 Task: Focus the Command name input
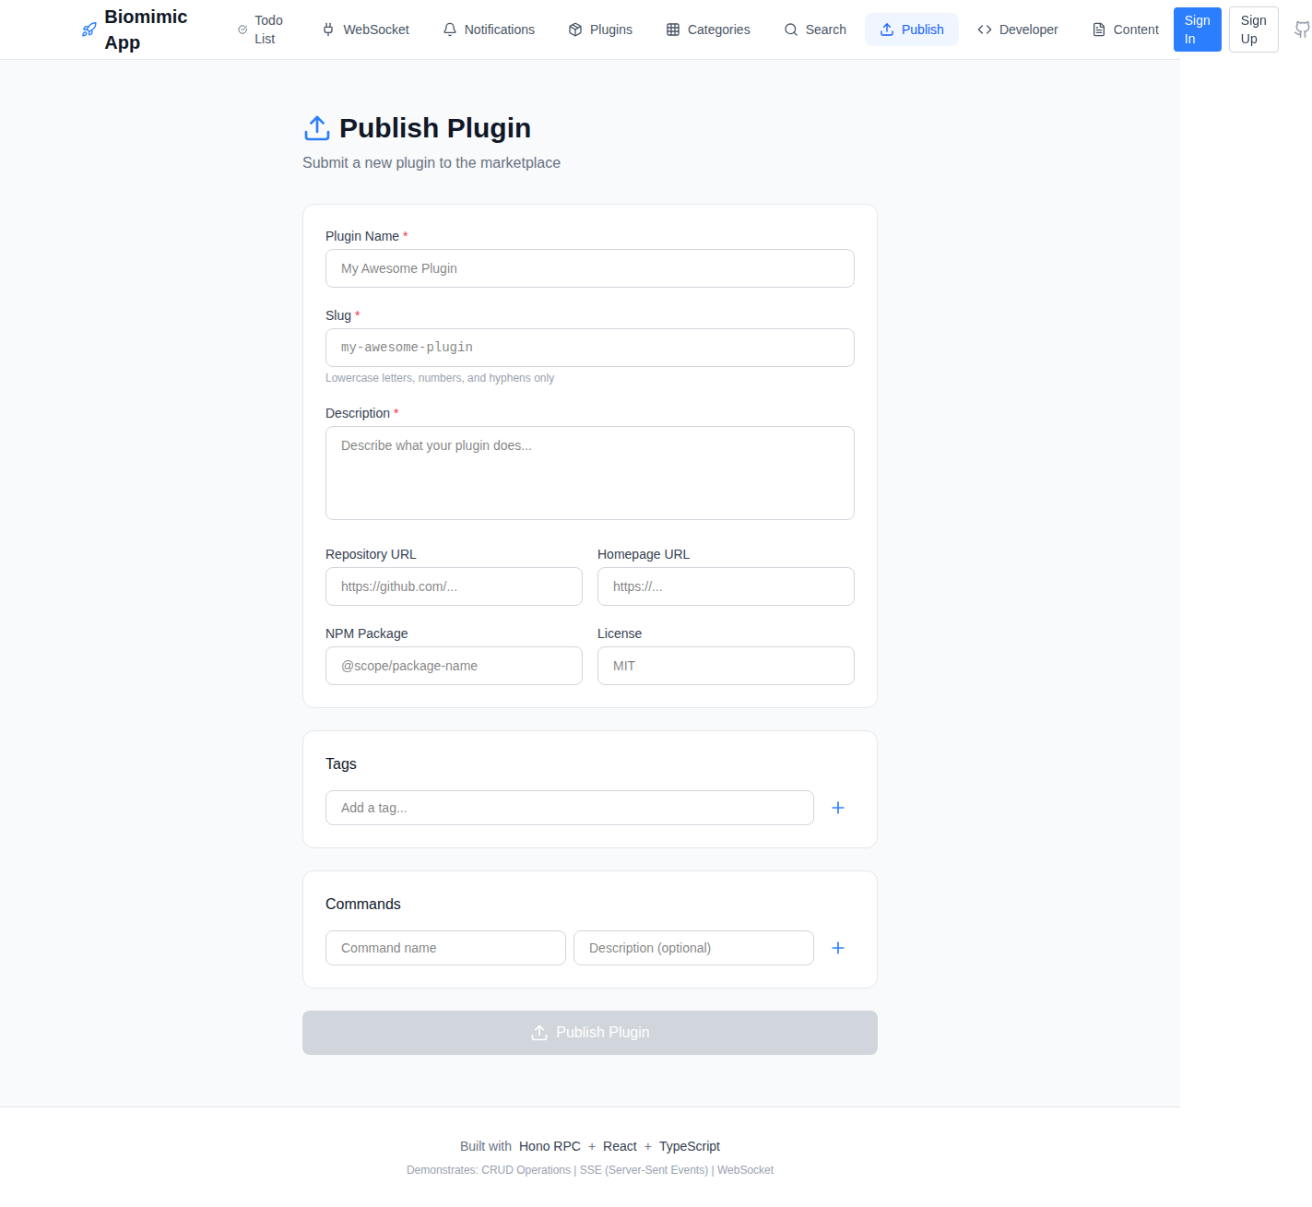pos(445,948)
